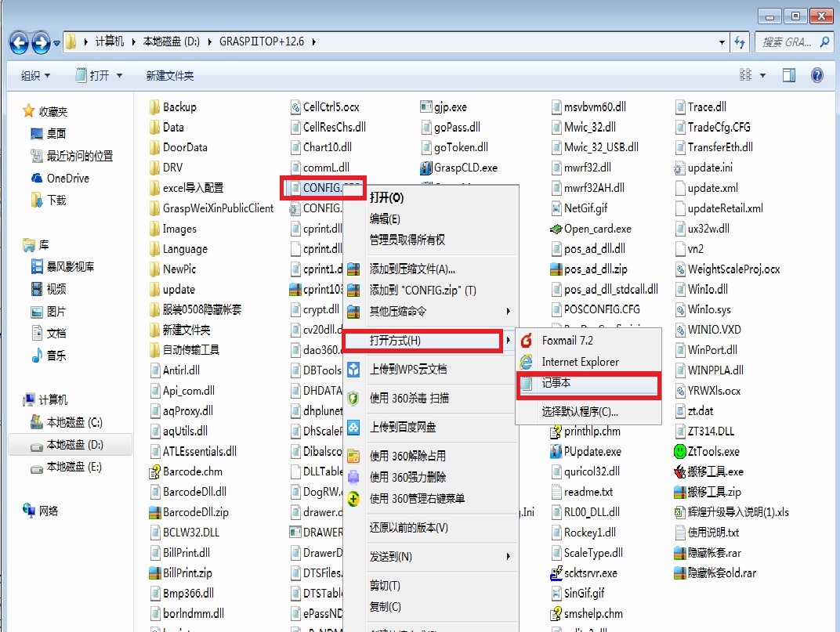Select the Open_card.exe file icon

[556, 229]
